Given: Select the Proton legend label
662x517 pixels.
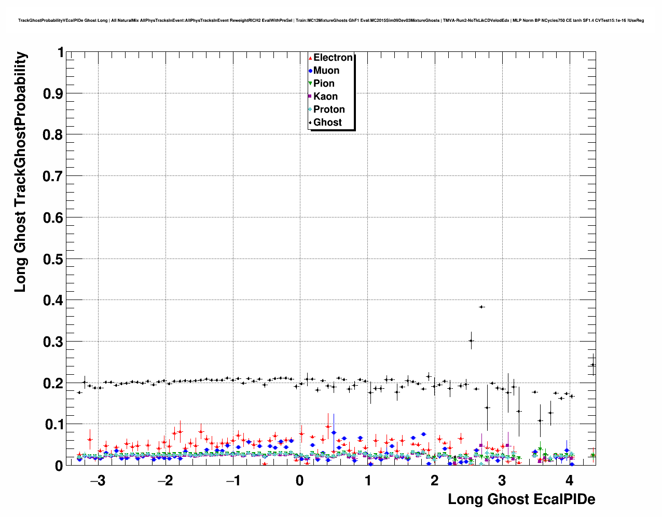Looking at the screenshot, I should tap(329, 110).
